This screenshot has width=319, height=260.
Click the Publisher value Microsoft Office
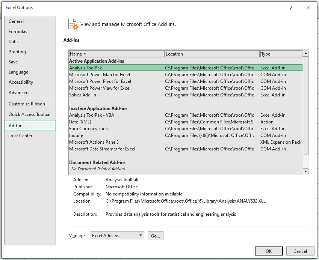(x=122, y=187)
